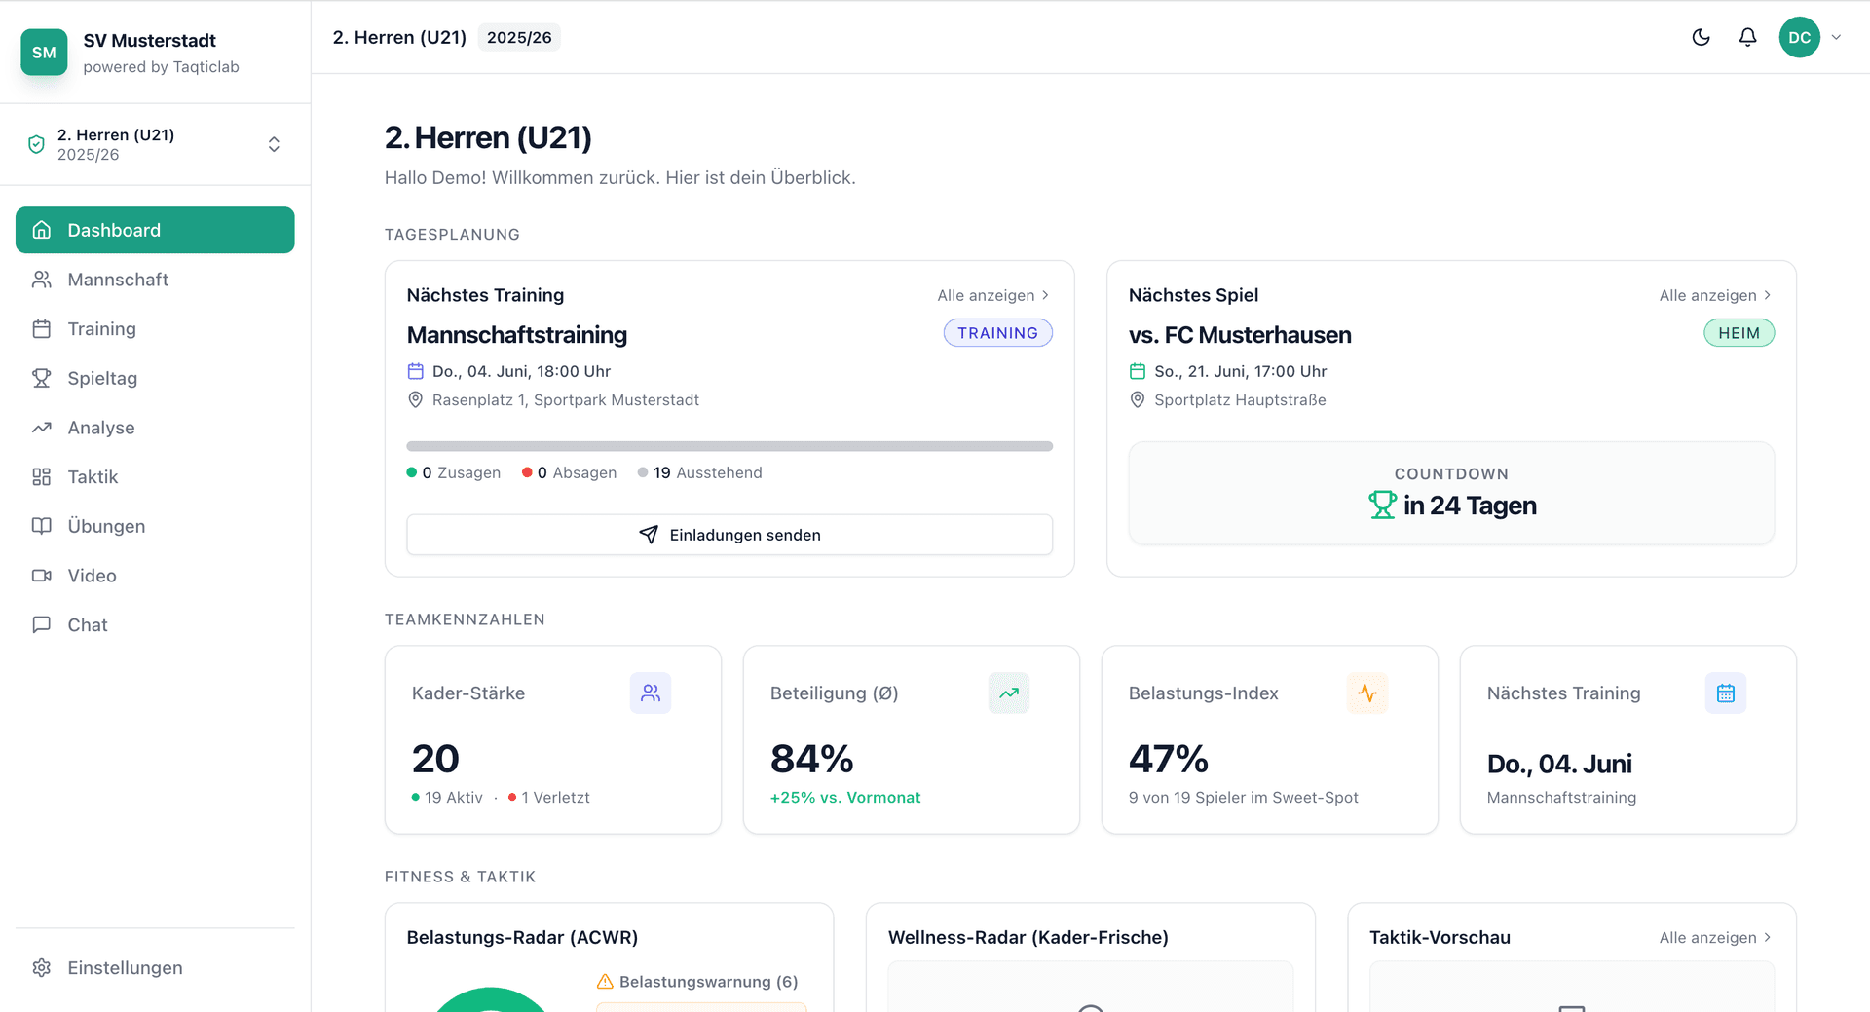This screenshot has width=1870, height=1012.
Task: Click the Belastungs-Index 47% card
Action: (1270, 739)
